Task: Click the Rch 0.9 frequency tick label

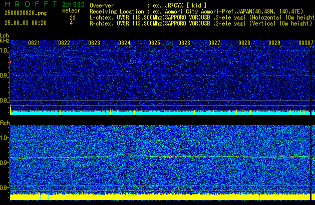Action: [4, 162]
